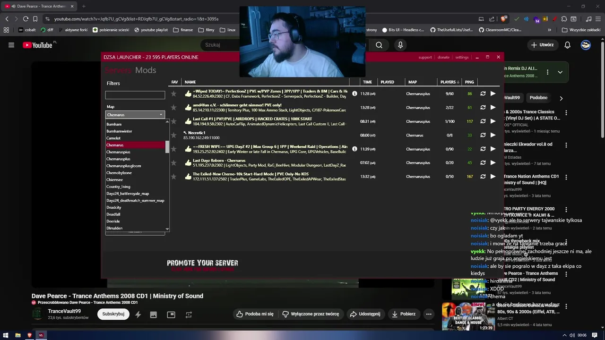605x340 pixels.
Task: Open more video actions three-dots menu
Action: 429,314
